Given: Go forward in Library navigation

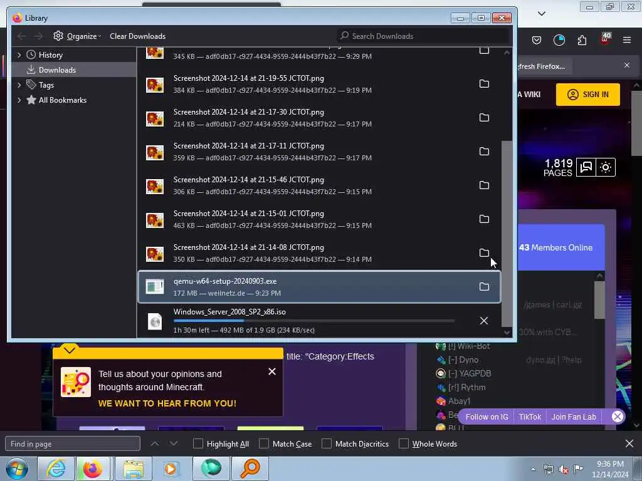Looking at the screenshot, I should click(x=38, y=36).
